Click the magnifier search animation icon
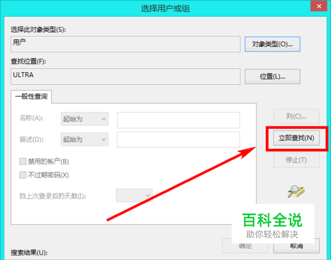The image size is (331, 260). click(296, 191)
